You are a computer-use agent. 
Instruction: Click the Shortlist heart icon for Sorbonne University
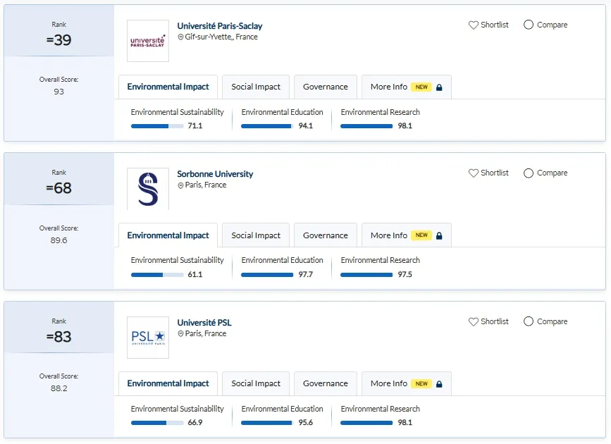coord(473,173)
